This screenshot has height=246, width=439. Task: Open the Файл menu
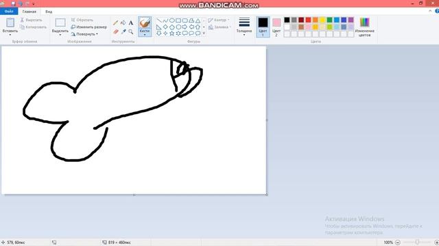pos(9,12)
